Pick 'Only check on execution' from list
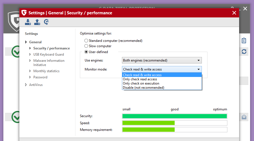This screenshot has height=141, width=254. click(141, 83)
